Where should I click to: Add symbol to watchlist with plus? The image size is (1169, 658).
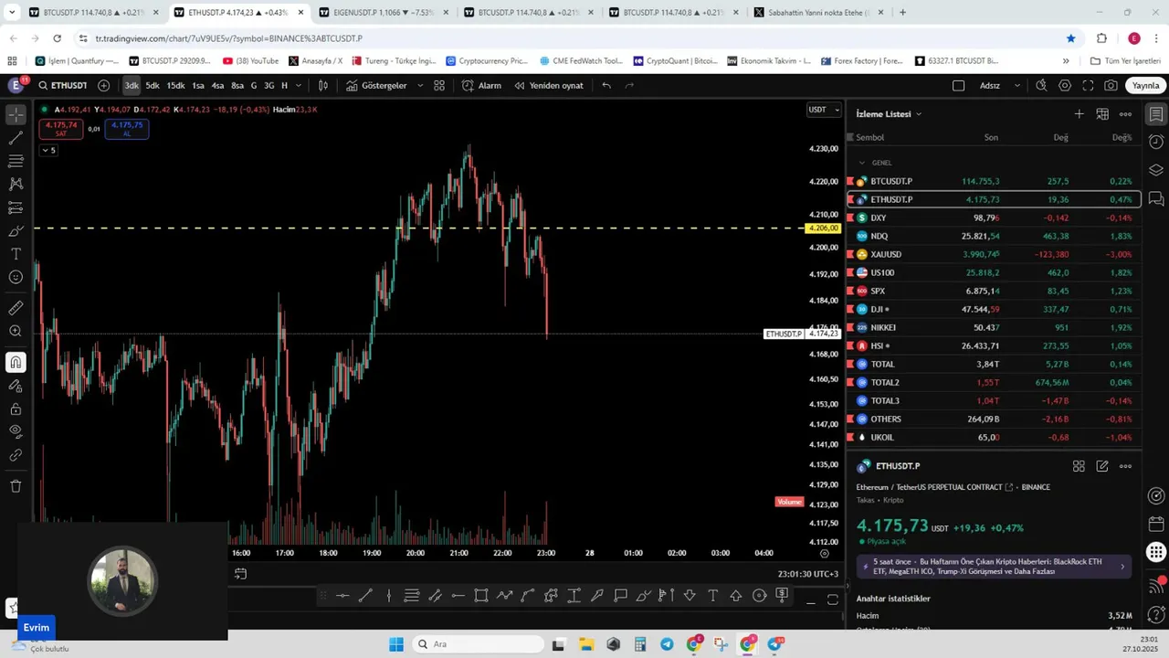[1079, 114]
